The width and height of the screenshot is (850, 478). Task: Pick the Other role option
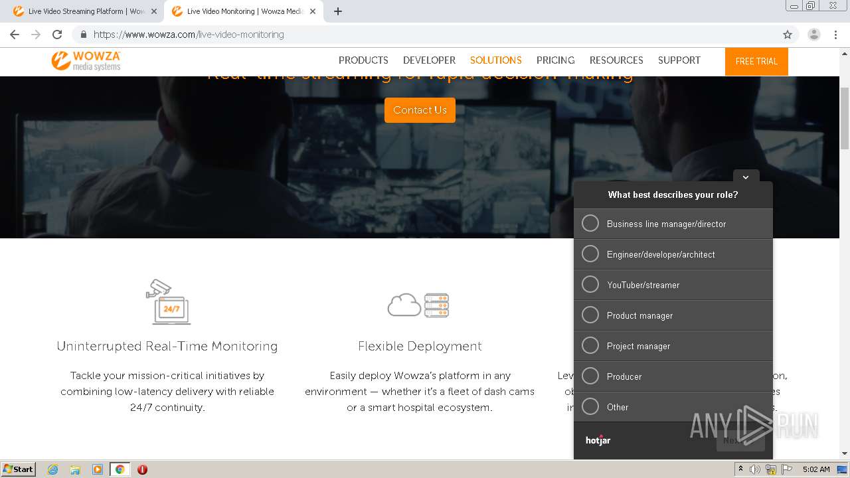pyautogui.click(x=673, y=407)
